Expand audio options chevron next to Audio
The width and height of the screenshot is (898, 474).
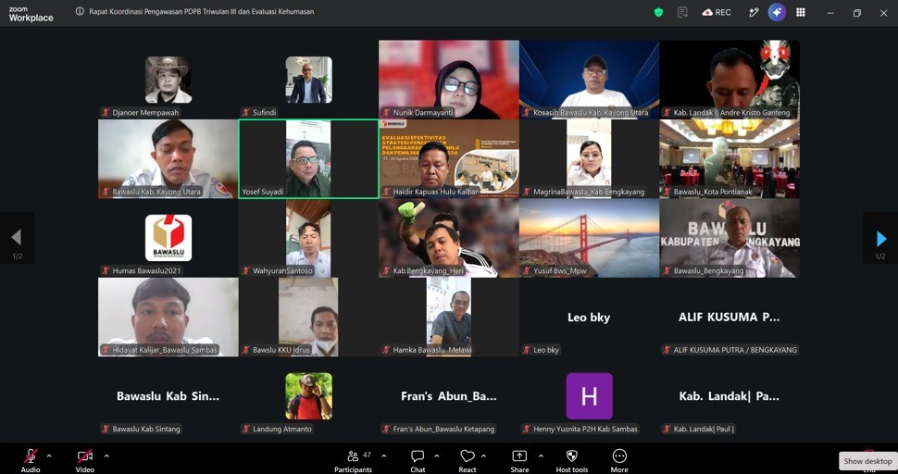tap(49, 456)
